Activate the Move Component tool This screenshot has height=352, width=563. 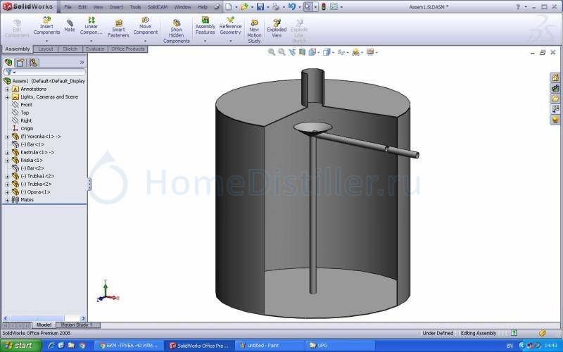(146, 25)
